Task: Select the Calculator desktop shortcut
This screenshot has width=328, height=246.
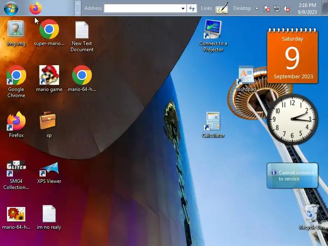Action: point(213,125)
